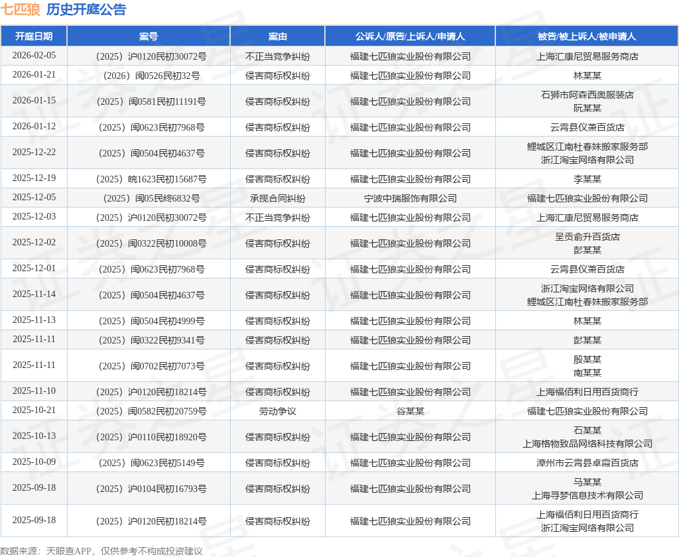This screenshot has width=679, height=557.
Task: Click defendant 南某某
Action: point(587,373)
